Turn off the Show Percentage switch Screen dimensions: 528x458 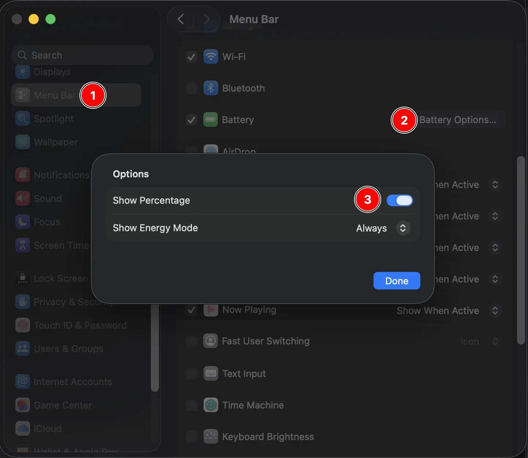[x=400, y=200]
